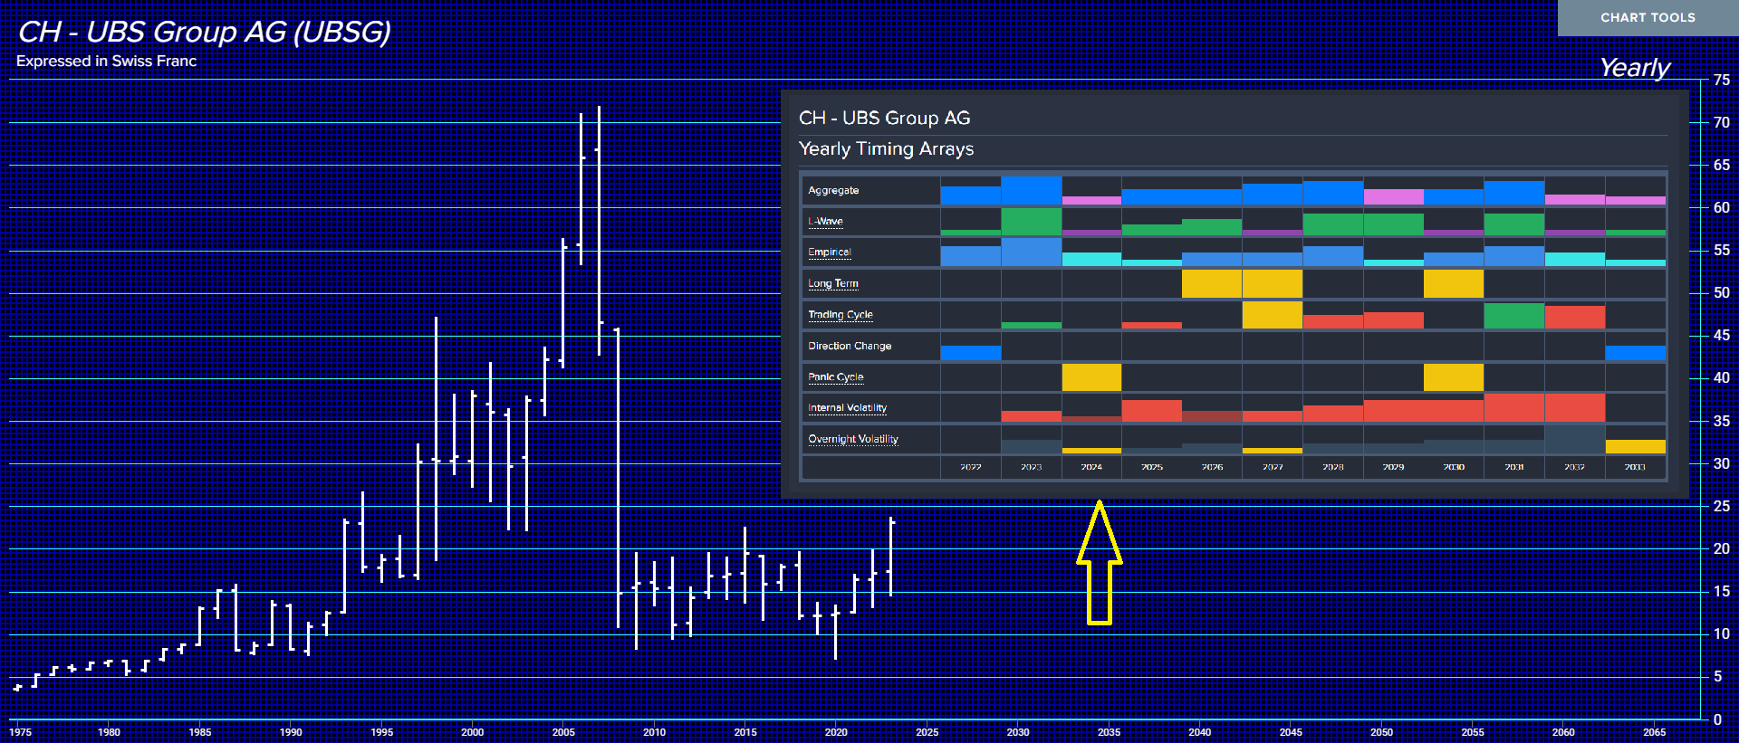Click the 2023 column label in the timing array

[1031, 467]
